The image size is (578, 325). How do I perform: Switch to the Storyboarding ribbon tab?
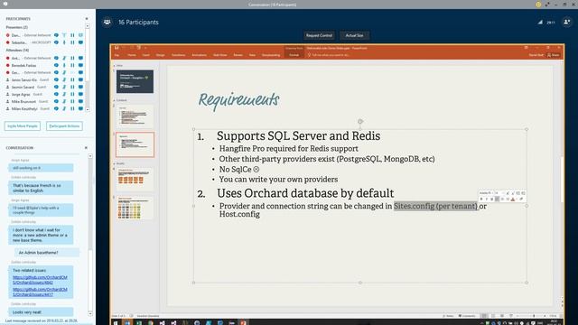271,55
